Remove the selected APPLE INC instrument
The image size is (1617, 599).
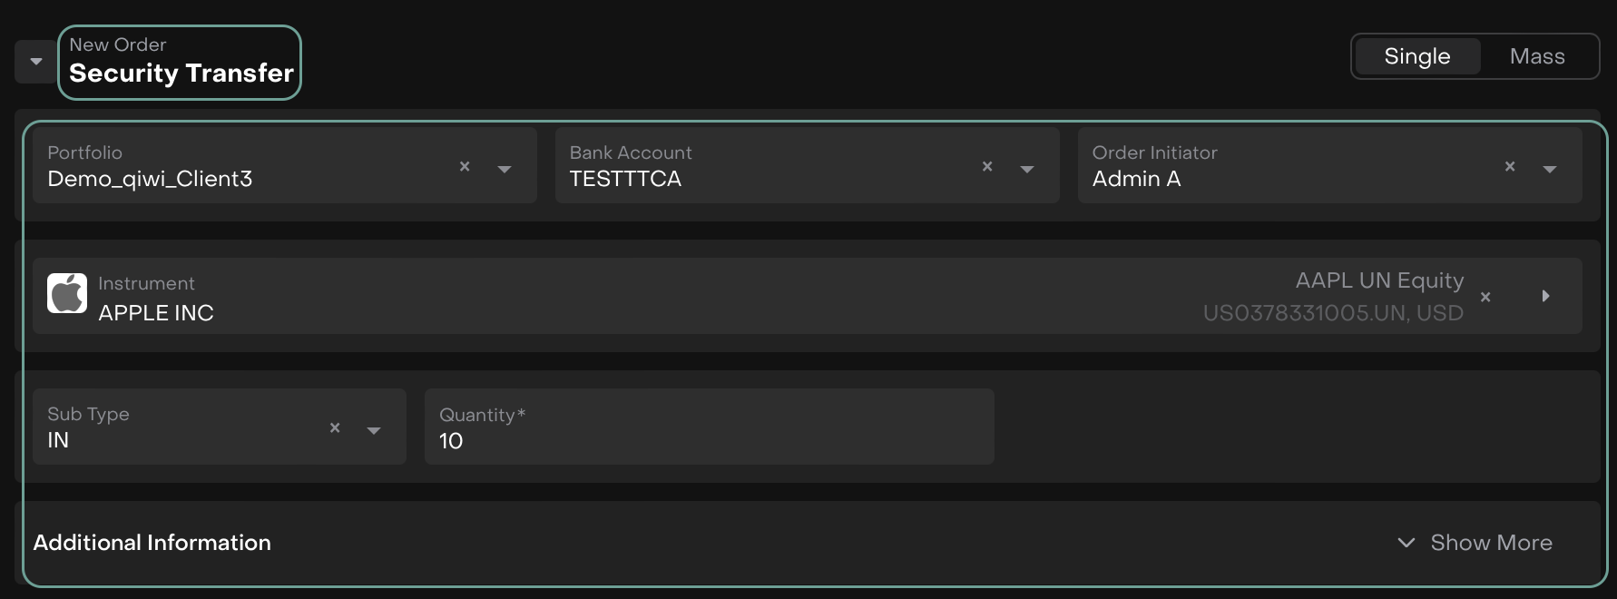click(x=1485, y=297)
